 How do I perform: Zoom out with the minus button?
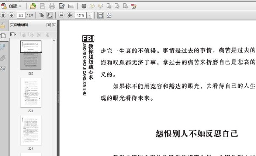[x=61, y=15]
